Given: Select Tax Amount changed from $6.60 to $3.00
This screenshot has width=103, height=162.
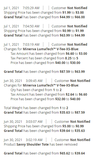Looking at the screenshot, I should point(49,54).
